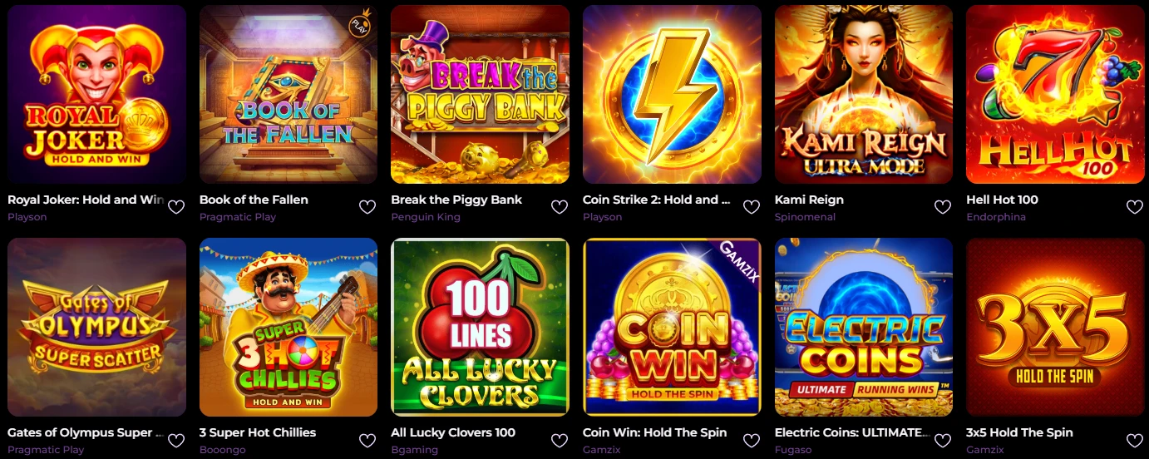
Task: Toggle favorite heart on Coin Strike 2
Action: pos(751,207)
